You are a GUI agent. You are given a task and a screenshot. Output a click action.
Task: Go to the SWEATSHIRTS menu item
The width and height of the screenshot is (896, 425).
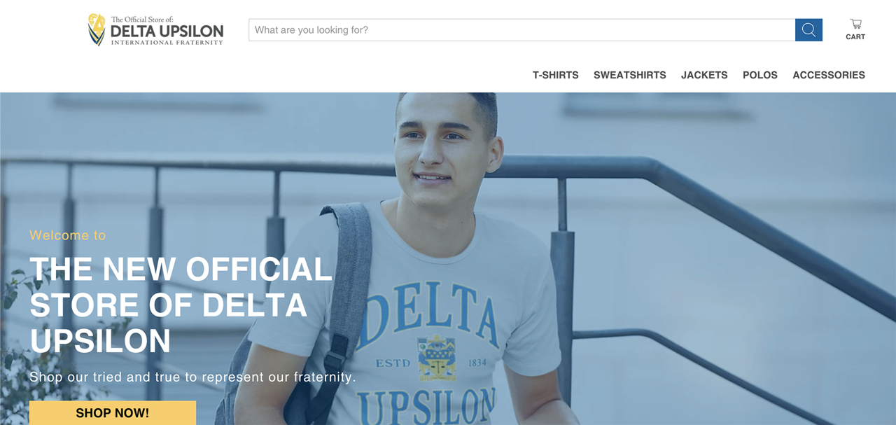630,75
